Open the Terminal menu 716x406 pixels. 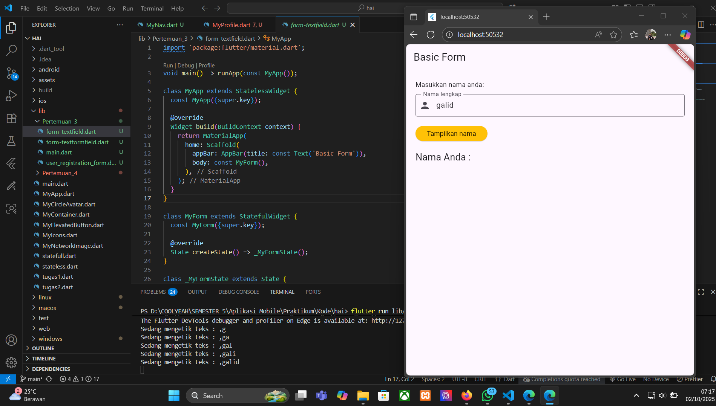[152, 8]
